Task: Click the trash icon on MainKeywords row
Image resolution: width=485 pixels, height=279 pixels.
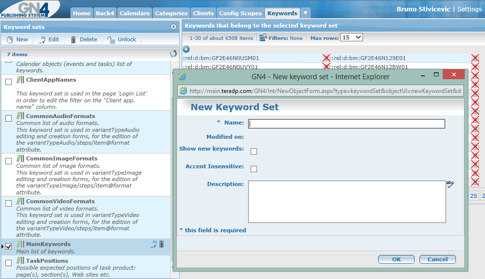Action: [162, 244]
